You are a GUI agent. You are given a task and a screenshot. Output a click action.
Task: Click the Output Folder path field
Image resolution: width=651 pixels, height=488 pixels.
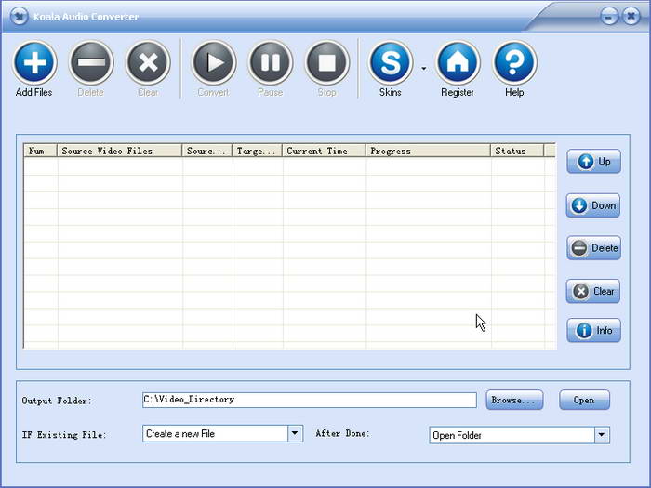tap(310, 400)
